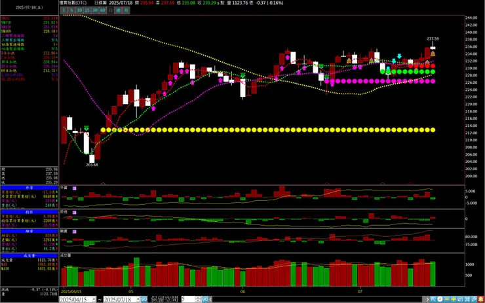Click the cursor arrow icon in bottom toolbar
The height and width of the screenshot is (303, 485).
433,299
